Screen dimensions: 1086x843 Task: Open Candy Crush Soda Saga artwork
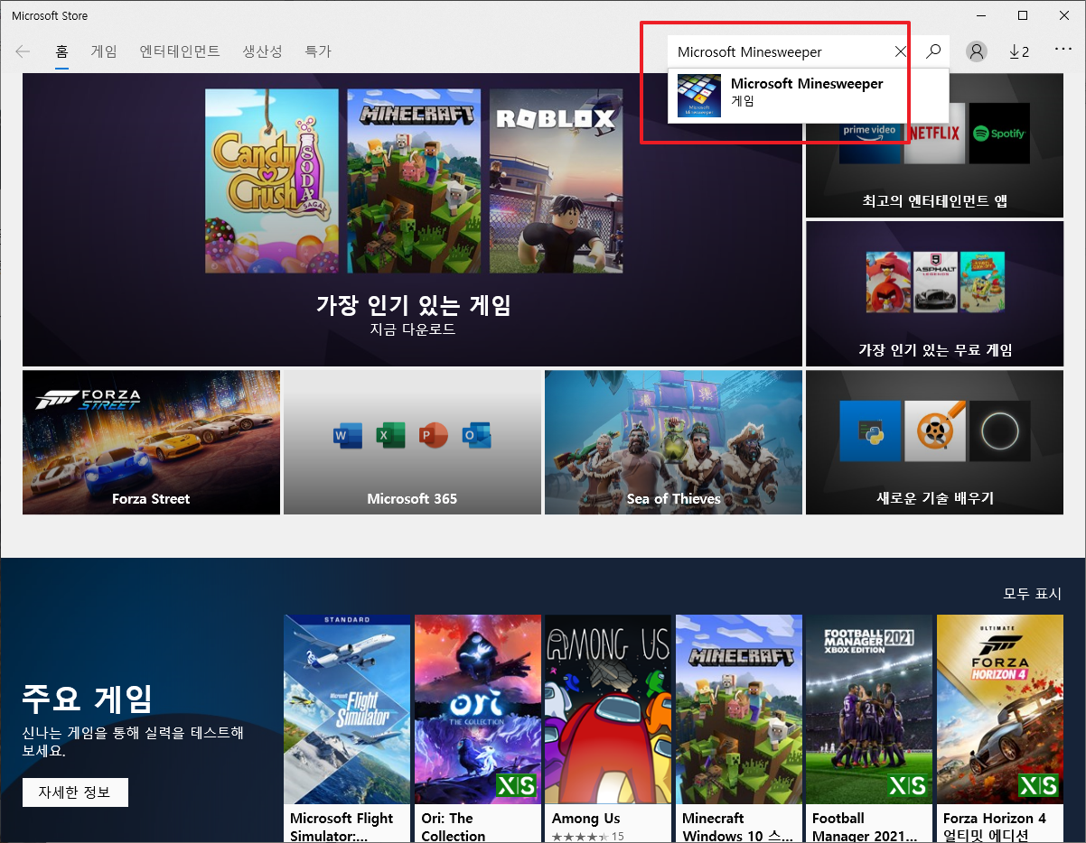272,181
